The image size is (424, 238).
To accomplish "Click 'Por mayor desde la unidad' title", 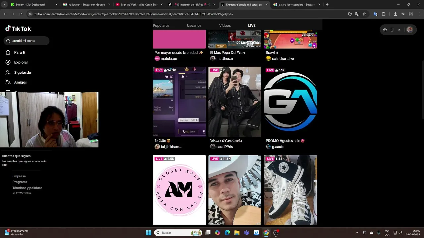I will tap(179, 53).
